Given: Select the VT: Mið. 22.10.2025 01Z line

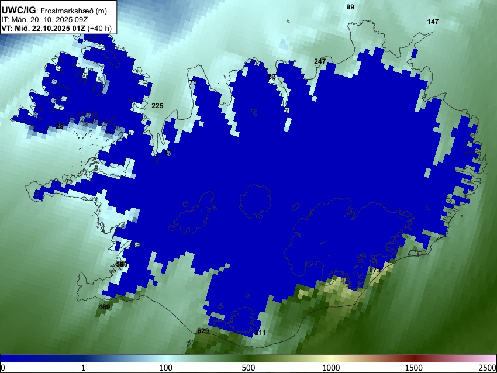Looking at the screenshot, I should pyautogui.click(x=56, y=28).
